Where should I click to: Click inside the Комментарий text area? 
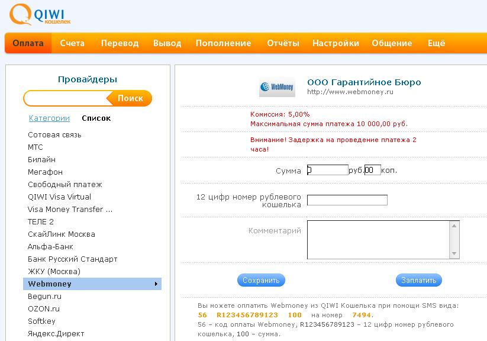378,239
